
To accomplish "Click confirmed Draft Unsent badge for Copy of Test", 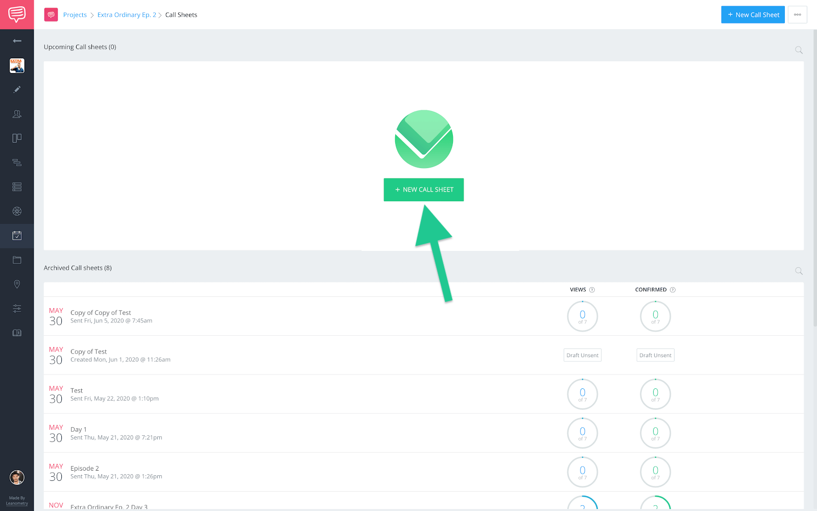I will point(656,355).
